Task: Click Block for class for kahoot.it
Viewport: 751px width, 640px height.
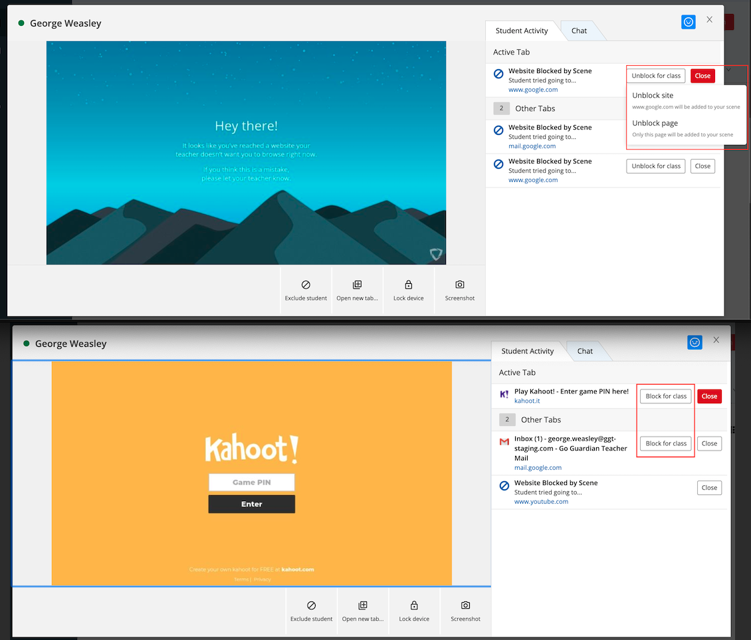Action: (x=666, y=396)
